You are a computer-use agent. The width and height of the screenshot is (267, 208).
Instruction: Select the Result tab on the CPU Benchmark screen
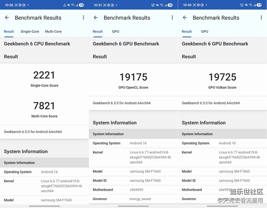point(9,31)
